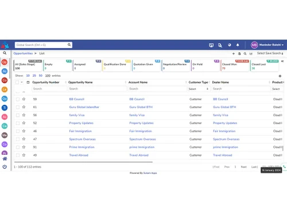
Task: Open notifications bell in header
Action: click(238, 45)
